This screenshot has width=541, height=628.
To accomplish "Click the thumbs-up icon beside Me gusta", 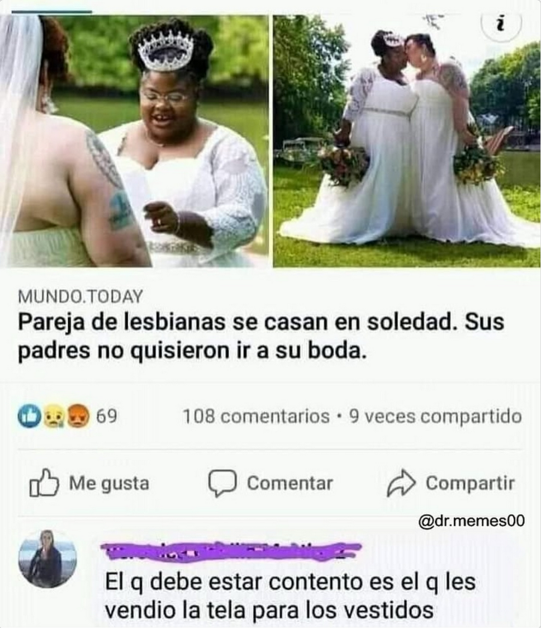I will coord(44,483).
